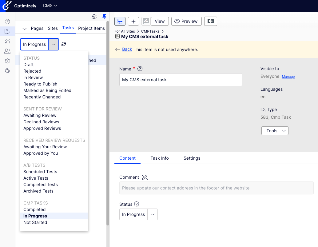Click the compare versions icon button
The image size is (318, 247).
point(210,21)
